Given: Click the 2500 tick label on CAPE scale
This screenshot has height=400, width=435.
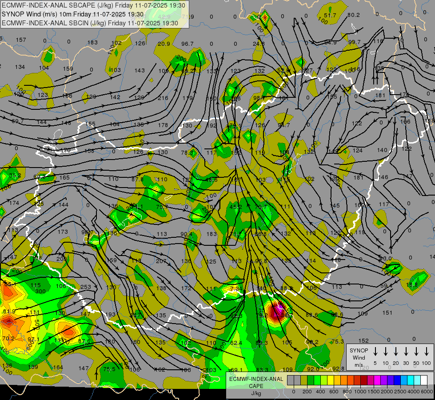Looking at the screenshot, I should pos(400,392).
